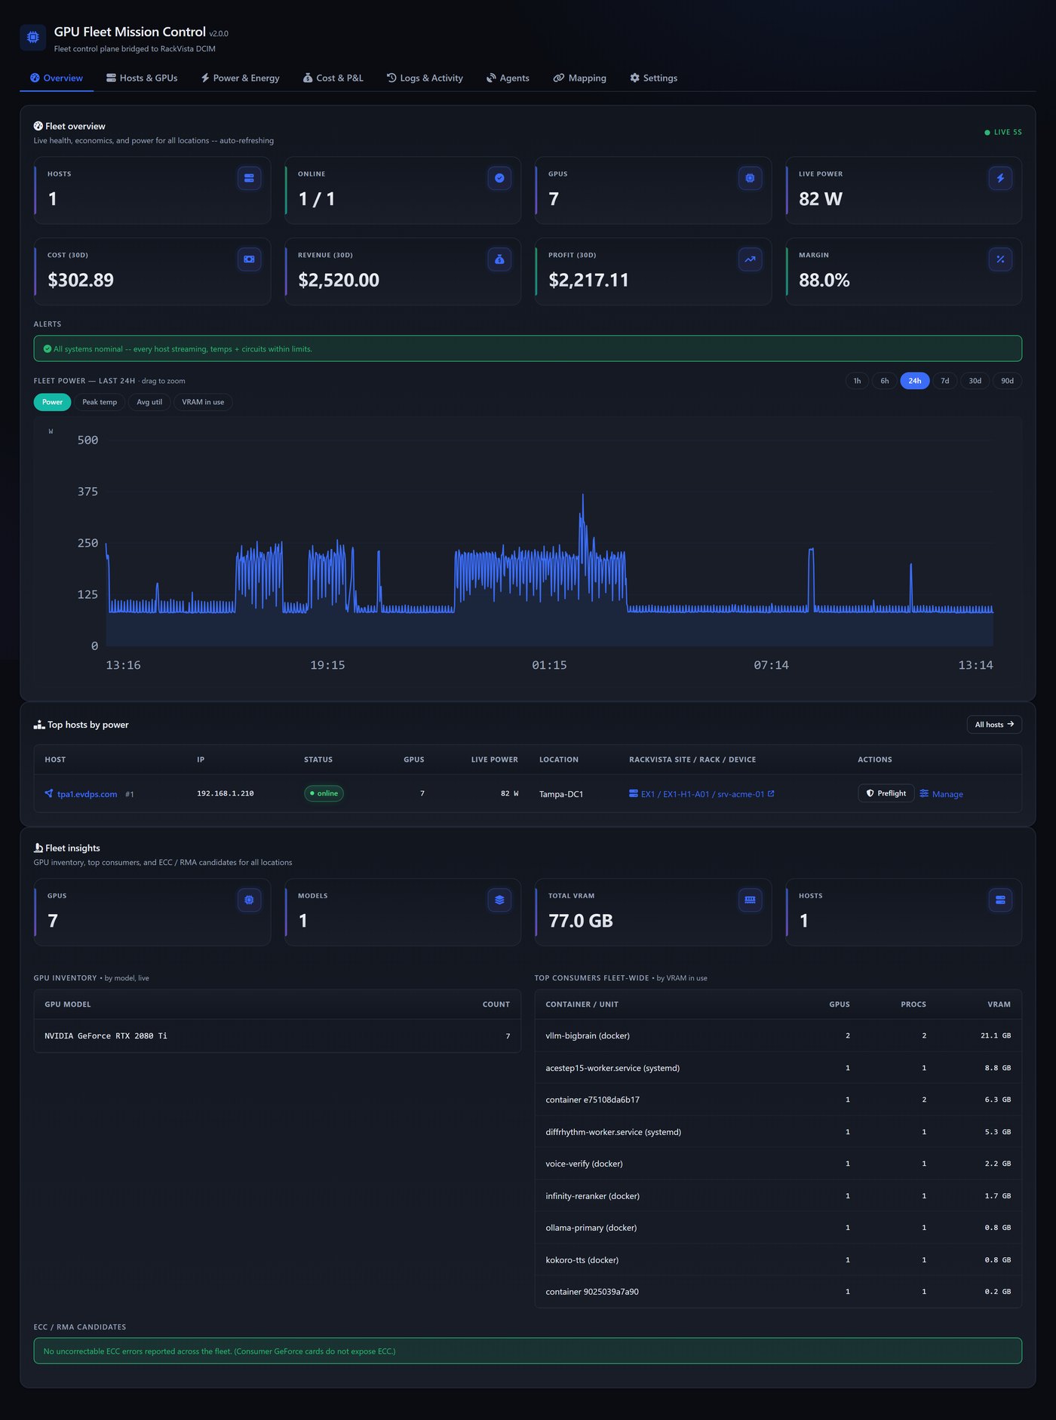
Task: Click the acestep15-worker.service (systemd) row
Action: coord(778,1068)
